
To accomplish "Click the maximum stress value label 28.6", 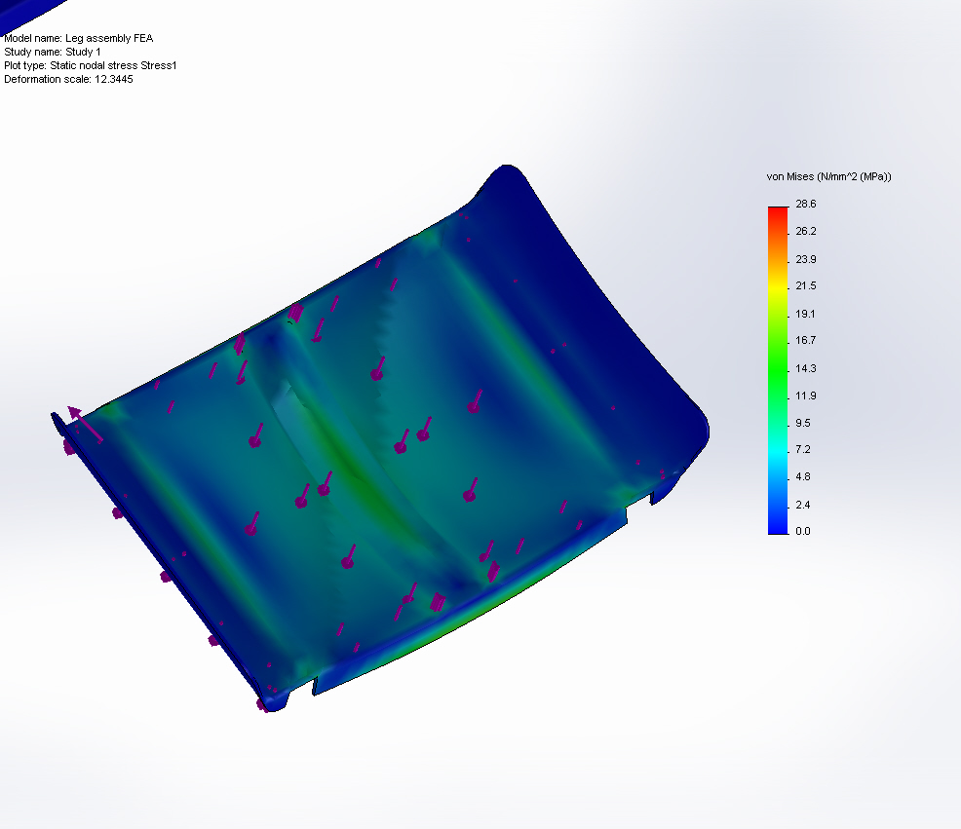I will pyautogui.click(x=804, y=205).
